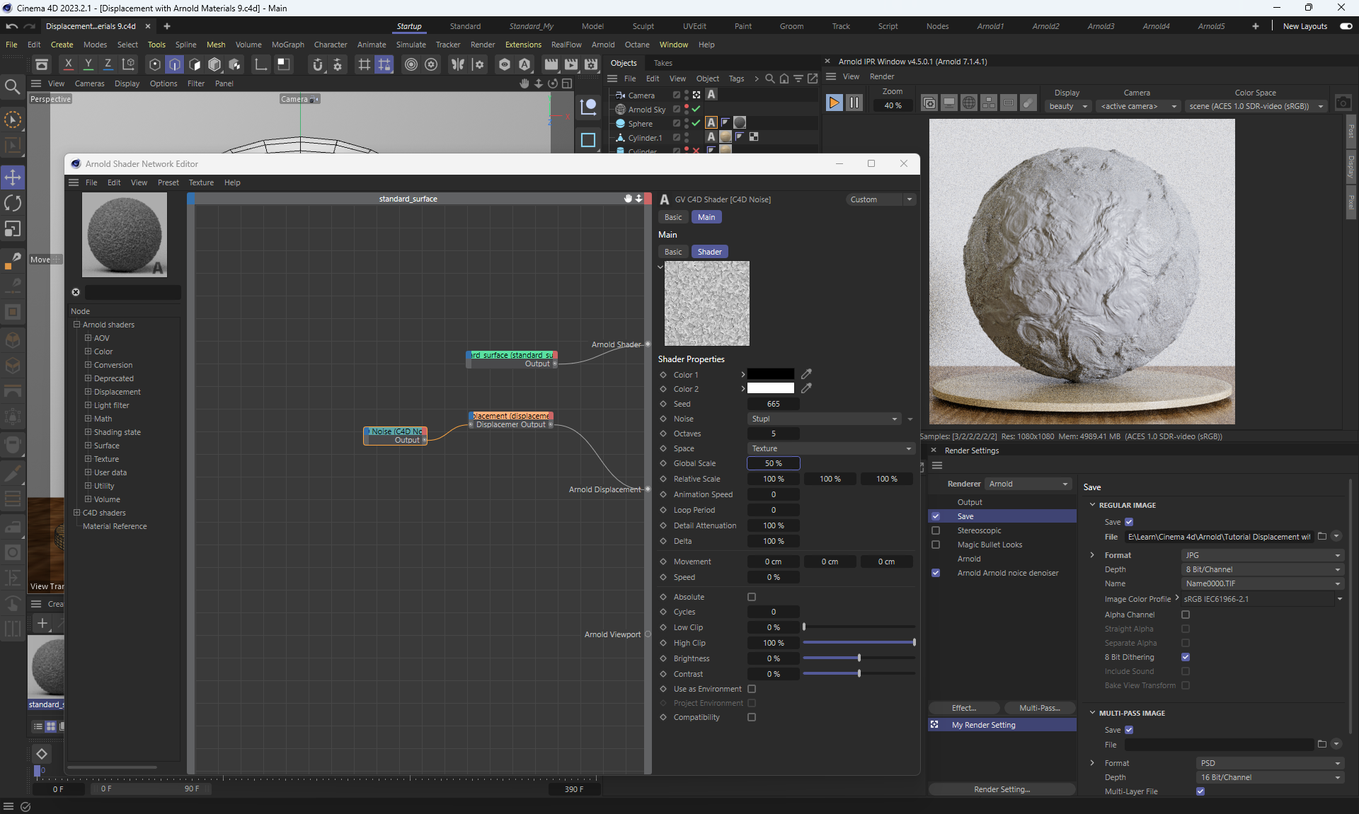Screen dimensions: 1359x814
Task: Pause the Arnold IPR render
Action: [854, 103]
